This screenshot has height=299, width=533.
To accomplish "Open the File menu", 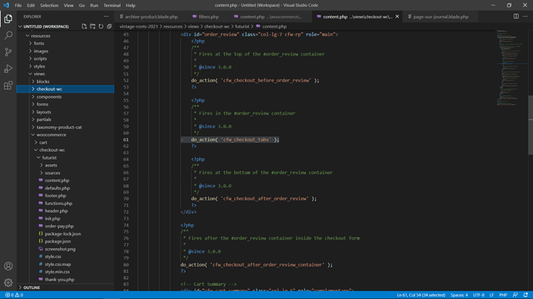I will click(x=18, y=5).
